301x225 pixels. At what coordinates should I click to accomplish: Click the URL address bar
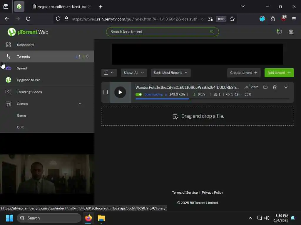click(138, 19)
